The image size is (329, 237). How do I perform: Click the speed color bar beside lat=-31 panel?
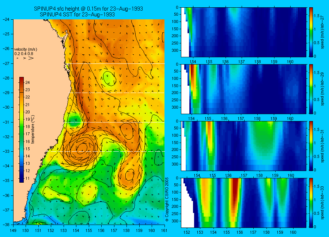pyautogui.click(x=311, y=146)
